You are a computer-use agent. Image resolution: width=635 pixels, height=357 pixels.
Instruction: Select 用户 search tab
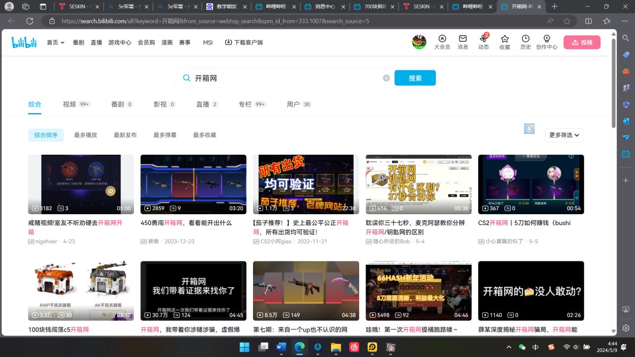pos(299,104)
